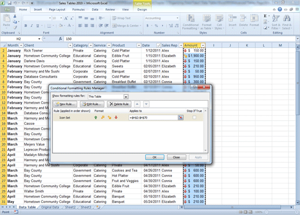This screenshot has height=215, width=300.
Task: Switch to the Insert ribbon tab
Action: tap(37, 9)
